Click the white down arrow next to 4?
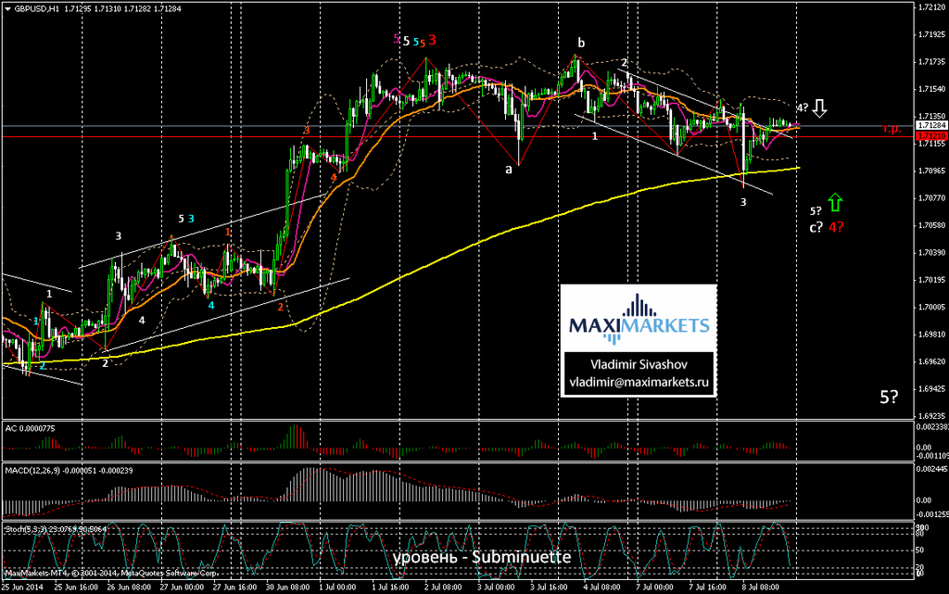This screenshot has height=594, width=949. [819, 108]
